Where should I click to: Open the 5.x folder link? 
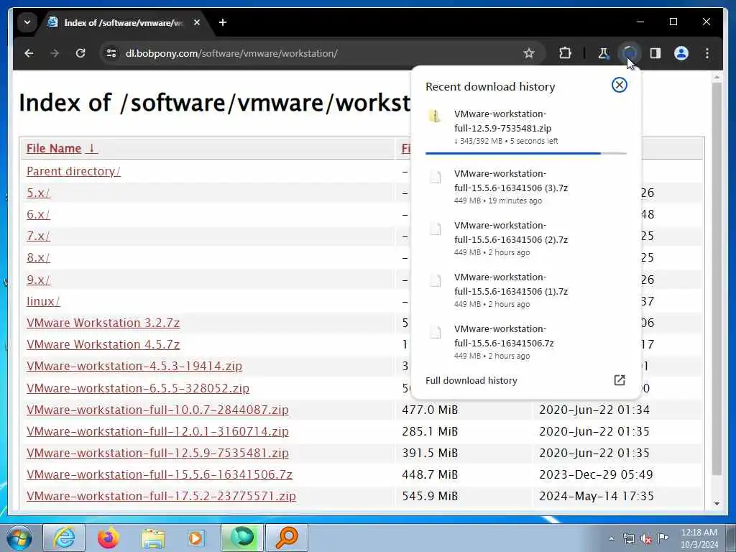click(38, 193)
